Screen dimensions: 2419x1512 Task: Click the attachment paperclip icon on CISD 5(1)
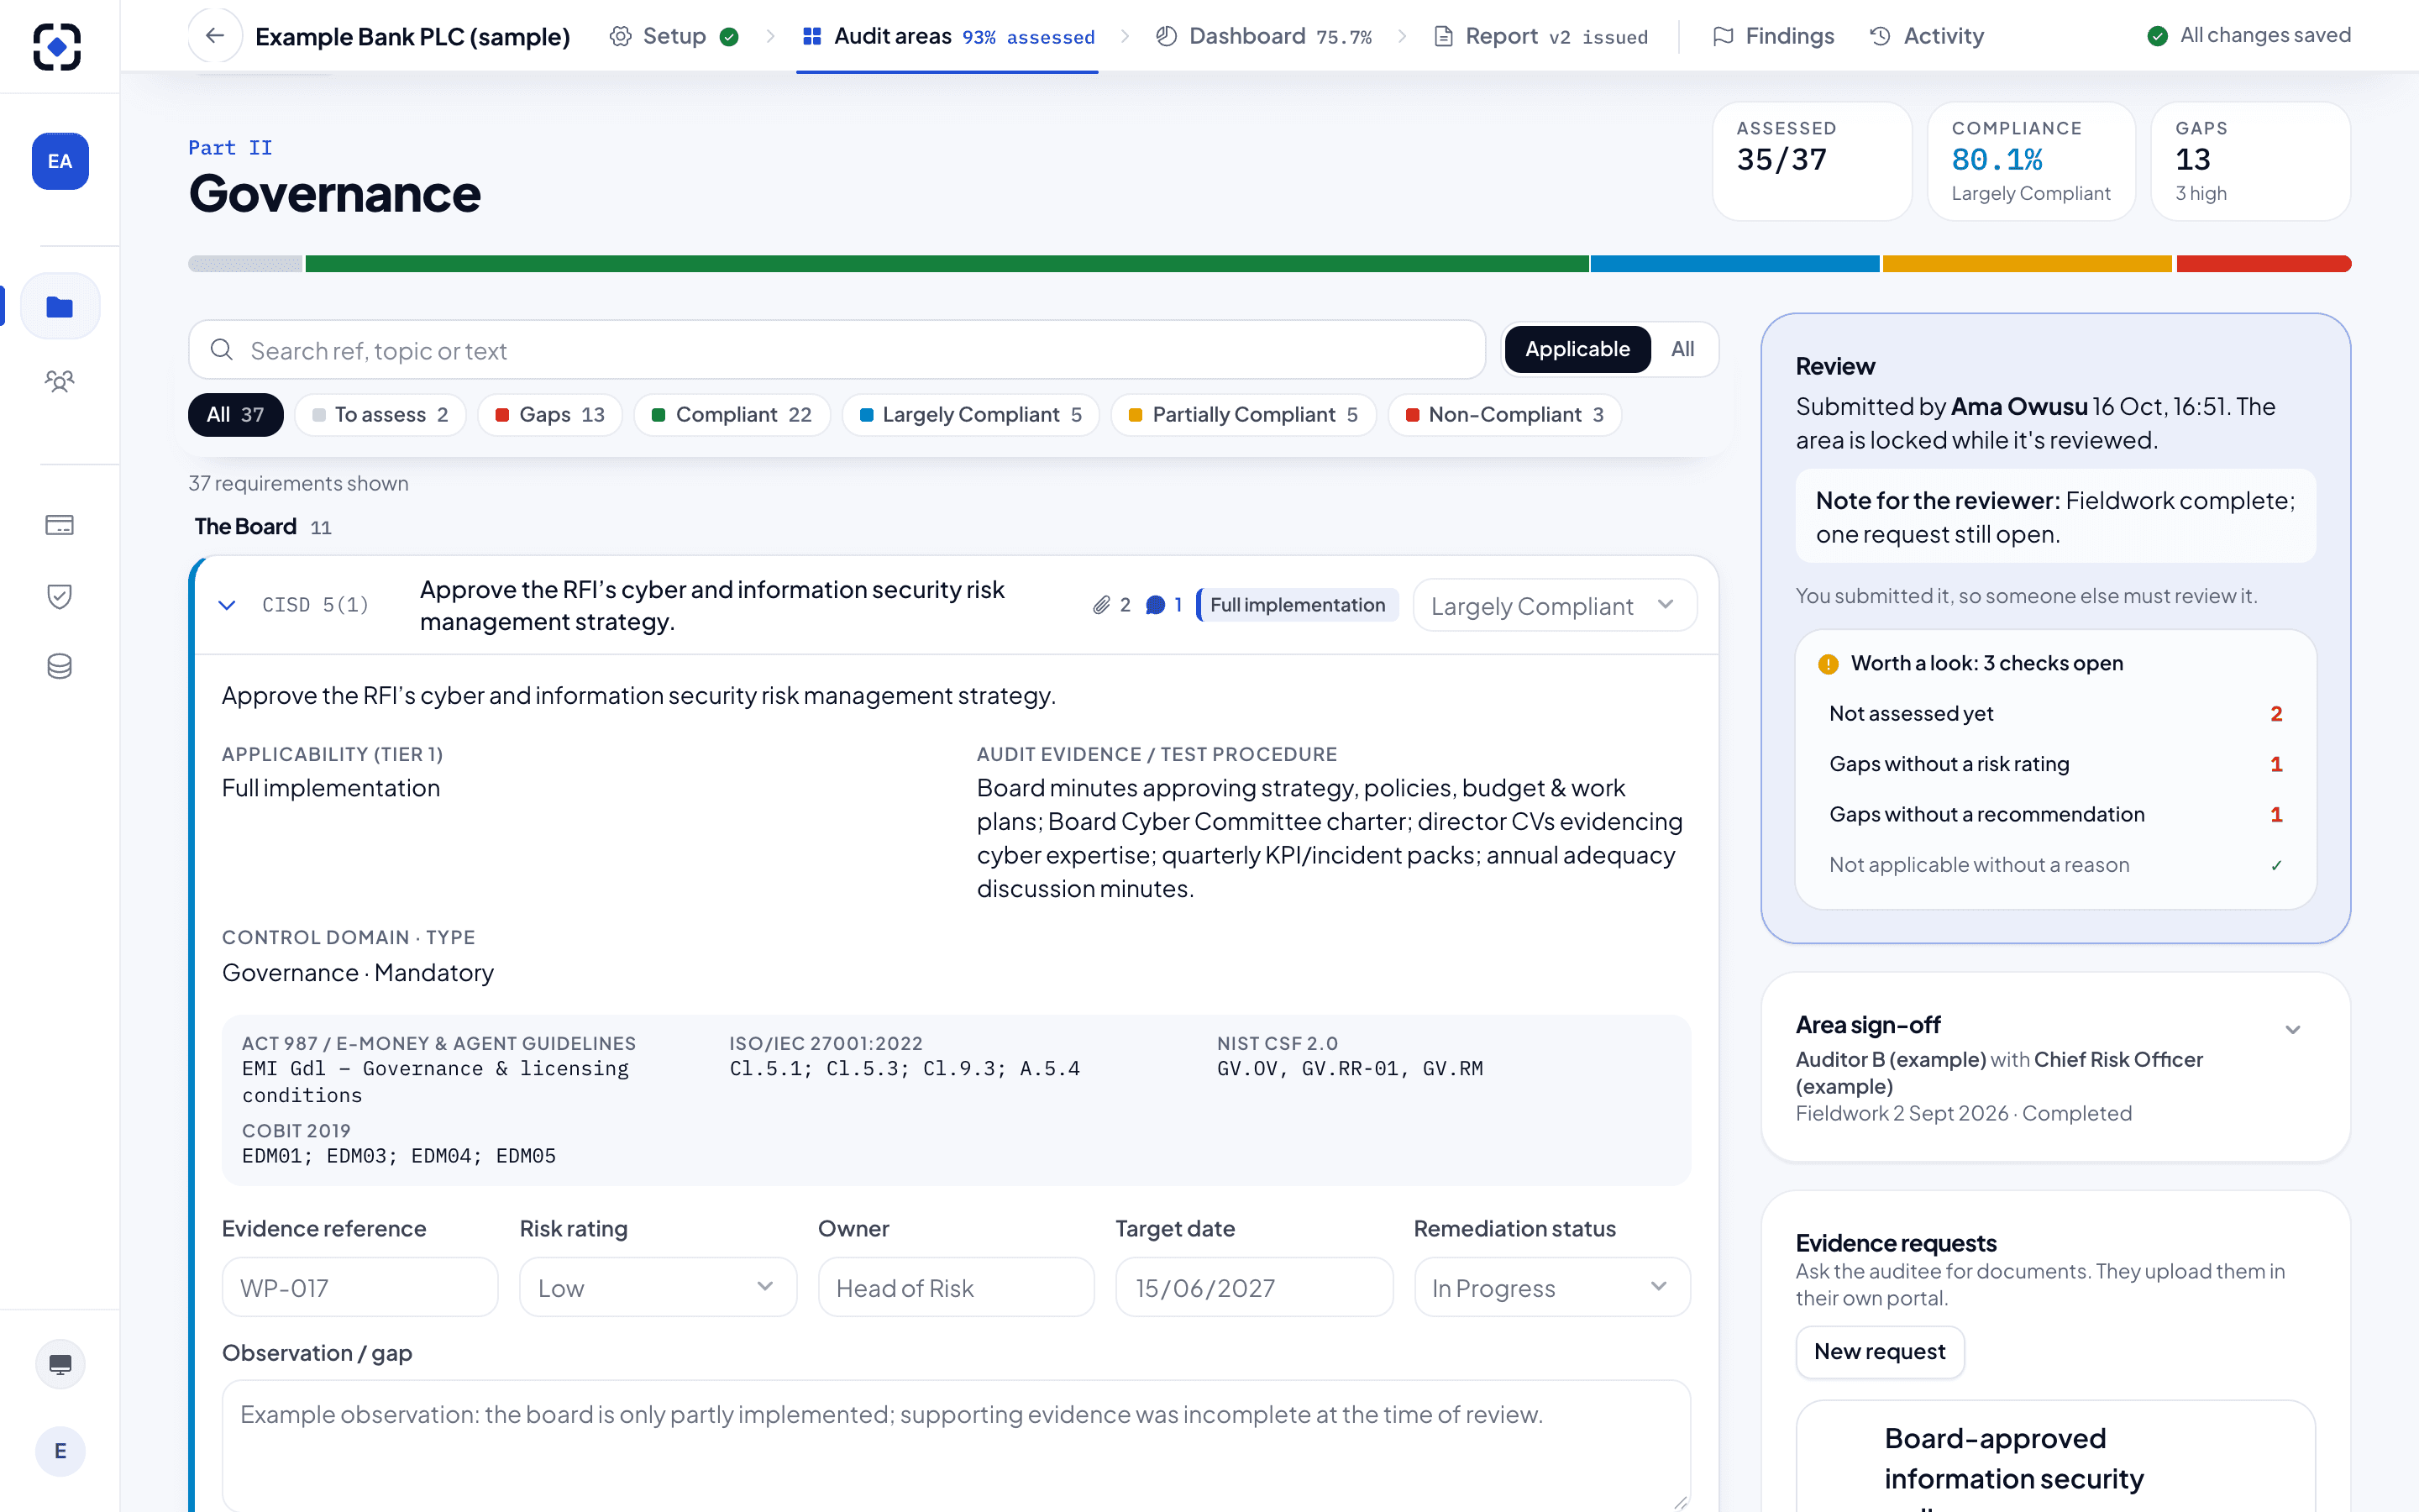[1100, 605]
